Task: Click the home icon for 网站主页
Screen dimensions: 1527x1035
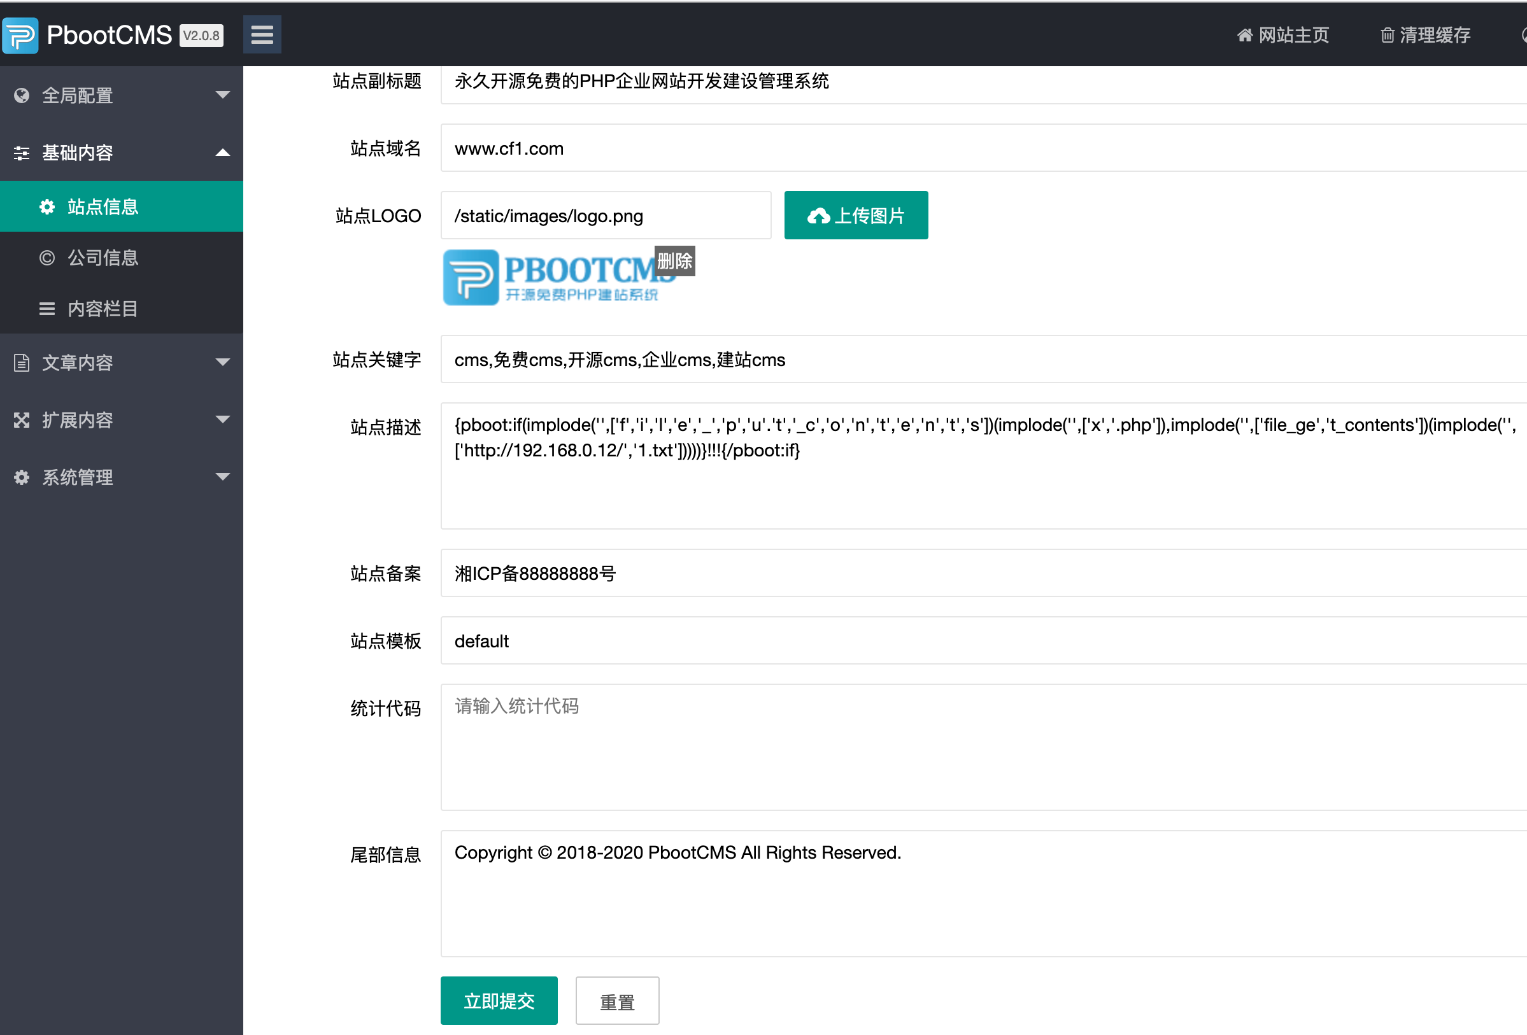Action: (x=1244, y=35)
